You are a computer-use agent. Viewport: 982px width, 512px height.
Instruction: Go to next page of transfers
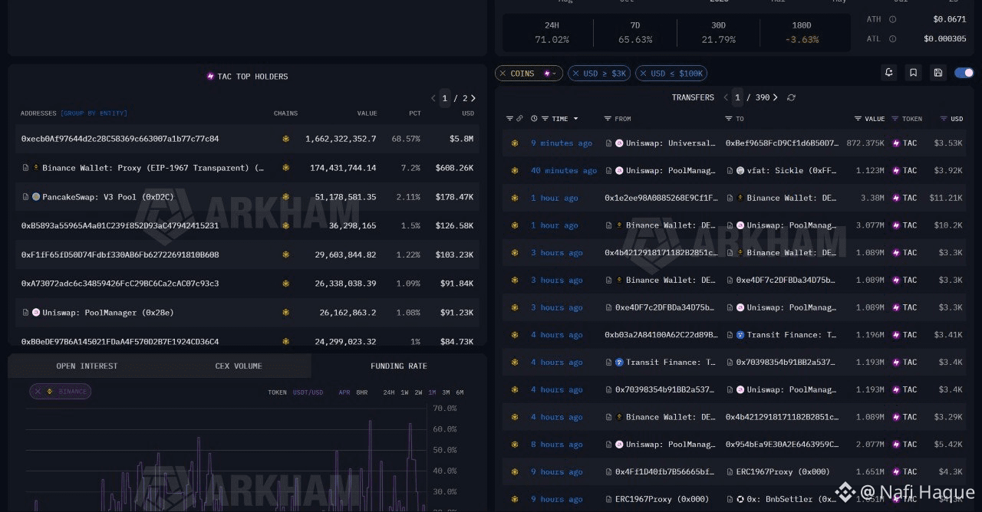[x=776, y=97]
